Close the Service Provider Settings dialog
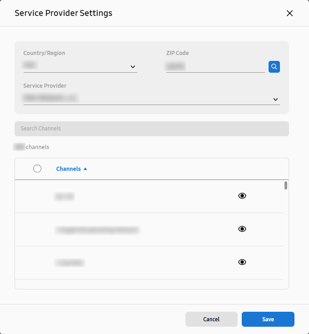The width and height of the screenshot is (309, 334). click(289, 13)
